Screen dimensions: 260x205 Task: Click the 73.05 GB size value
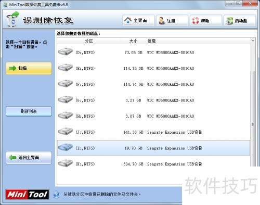[x=133, y=53]
